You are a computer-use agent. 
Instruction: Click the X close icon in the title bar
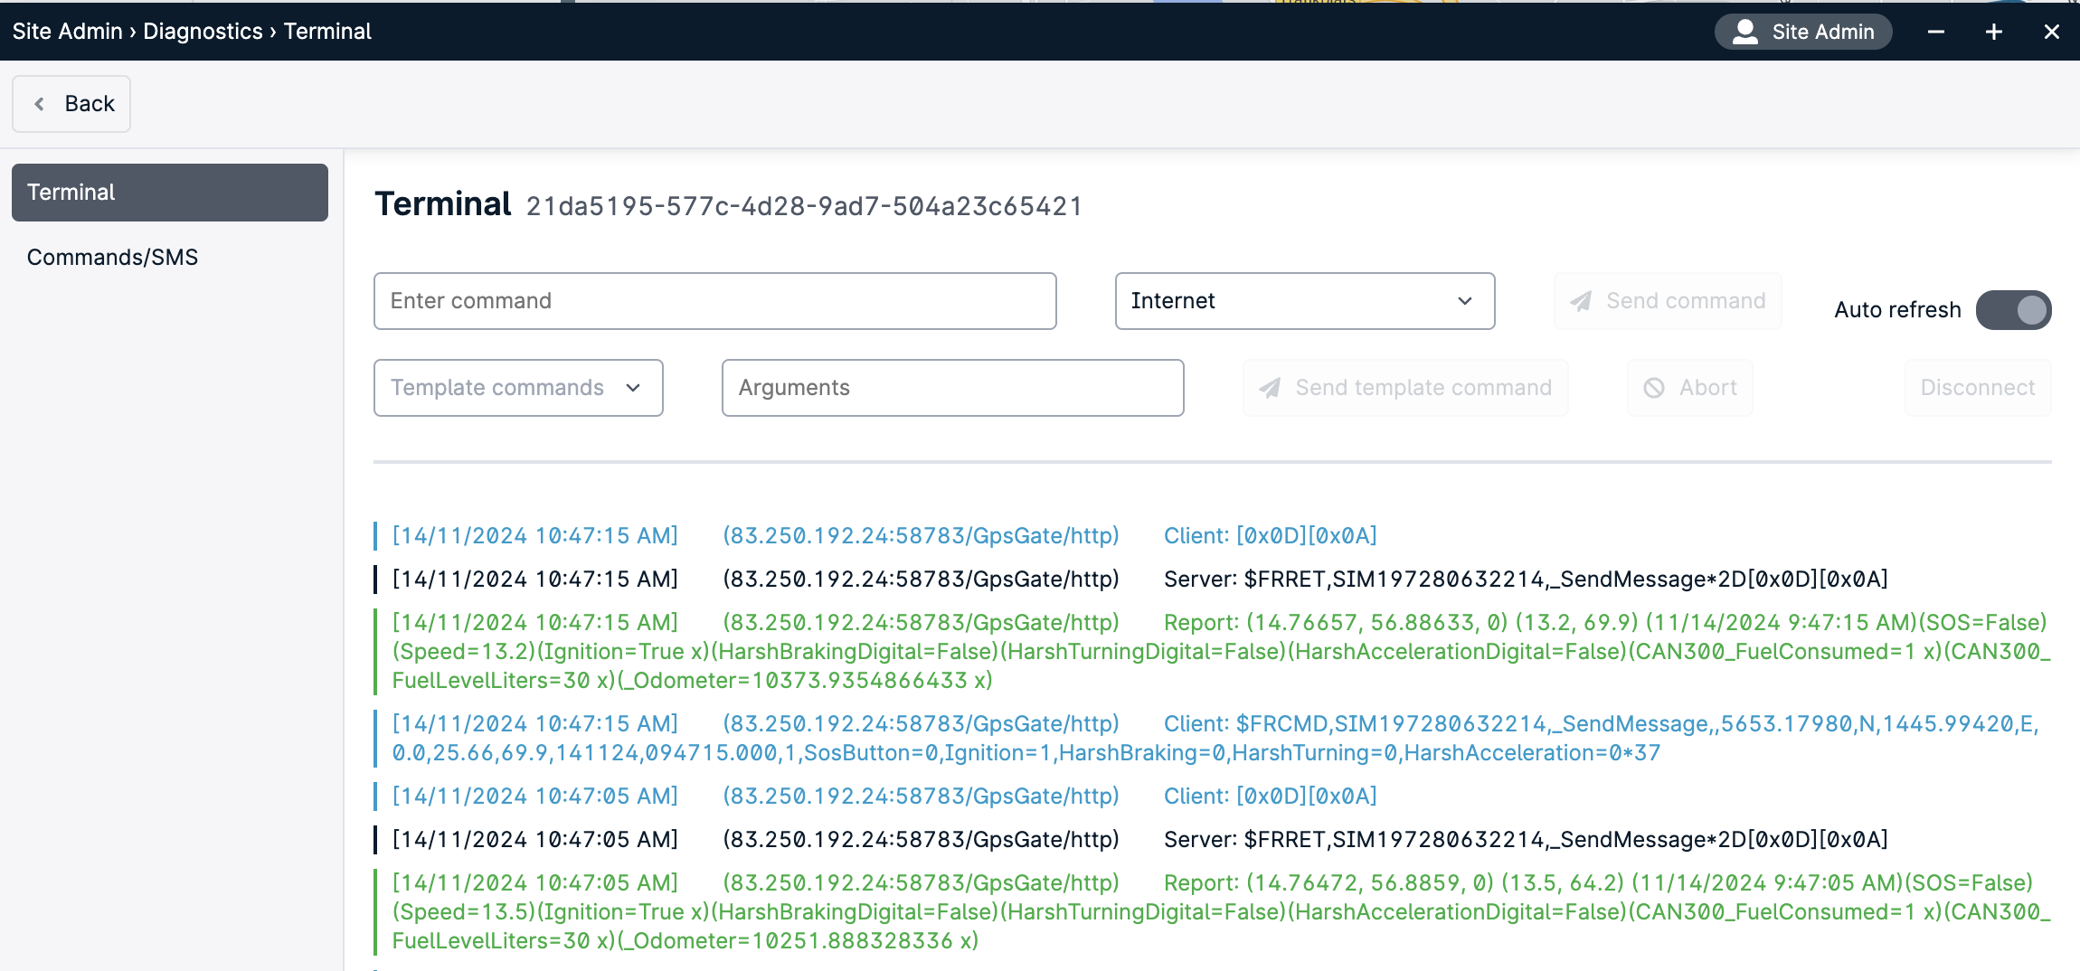2051,32
